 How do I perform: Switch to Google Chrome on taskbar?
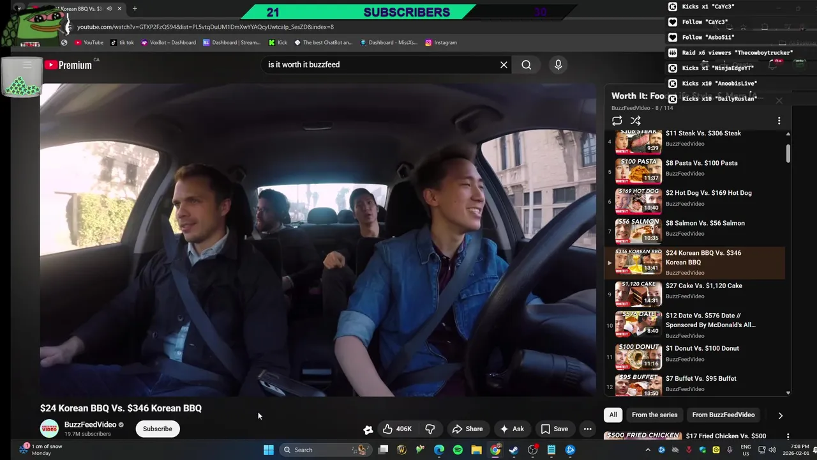pos(495,450)
